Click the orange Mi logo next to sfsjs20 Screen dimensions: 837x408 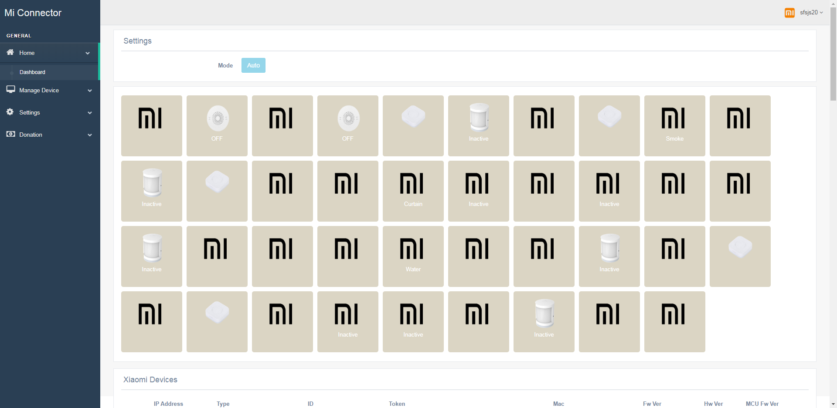click(789, 13)
